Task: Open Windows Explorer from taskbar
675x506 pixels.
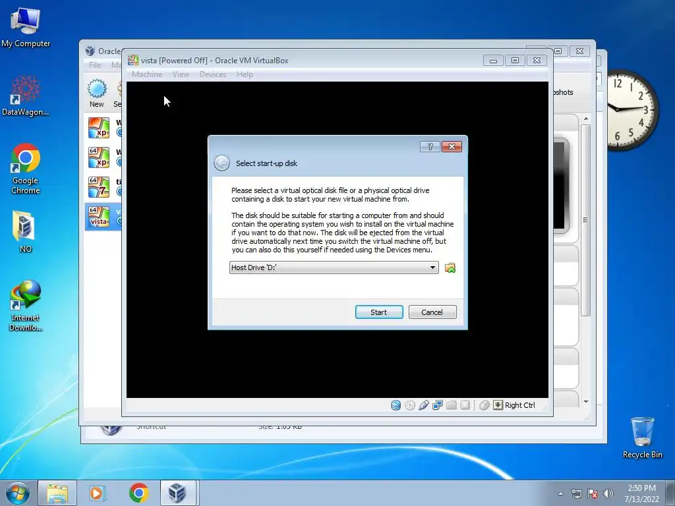Action: coord(57,493)
